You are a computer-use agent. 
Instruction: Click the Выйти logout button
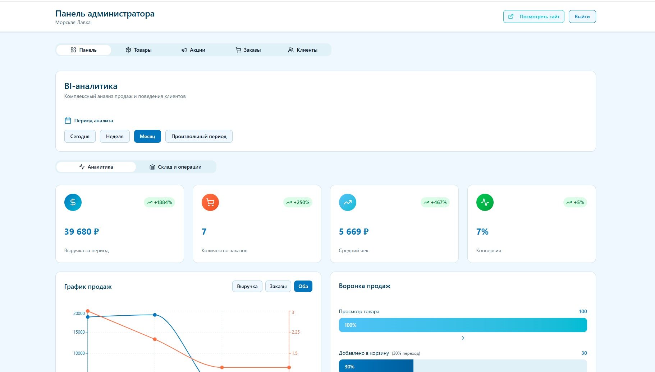[582, 17]
